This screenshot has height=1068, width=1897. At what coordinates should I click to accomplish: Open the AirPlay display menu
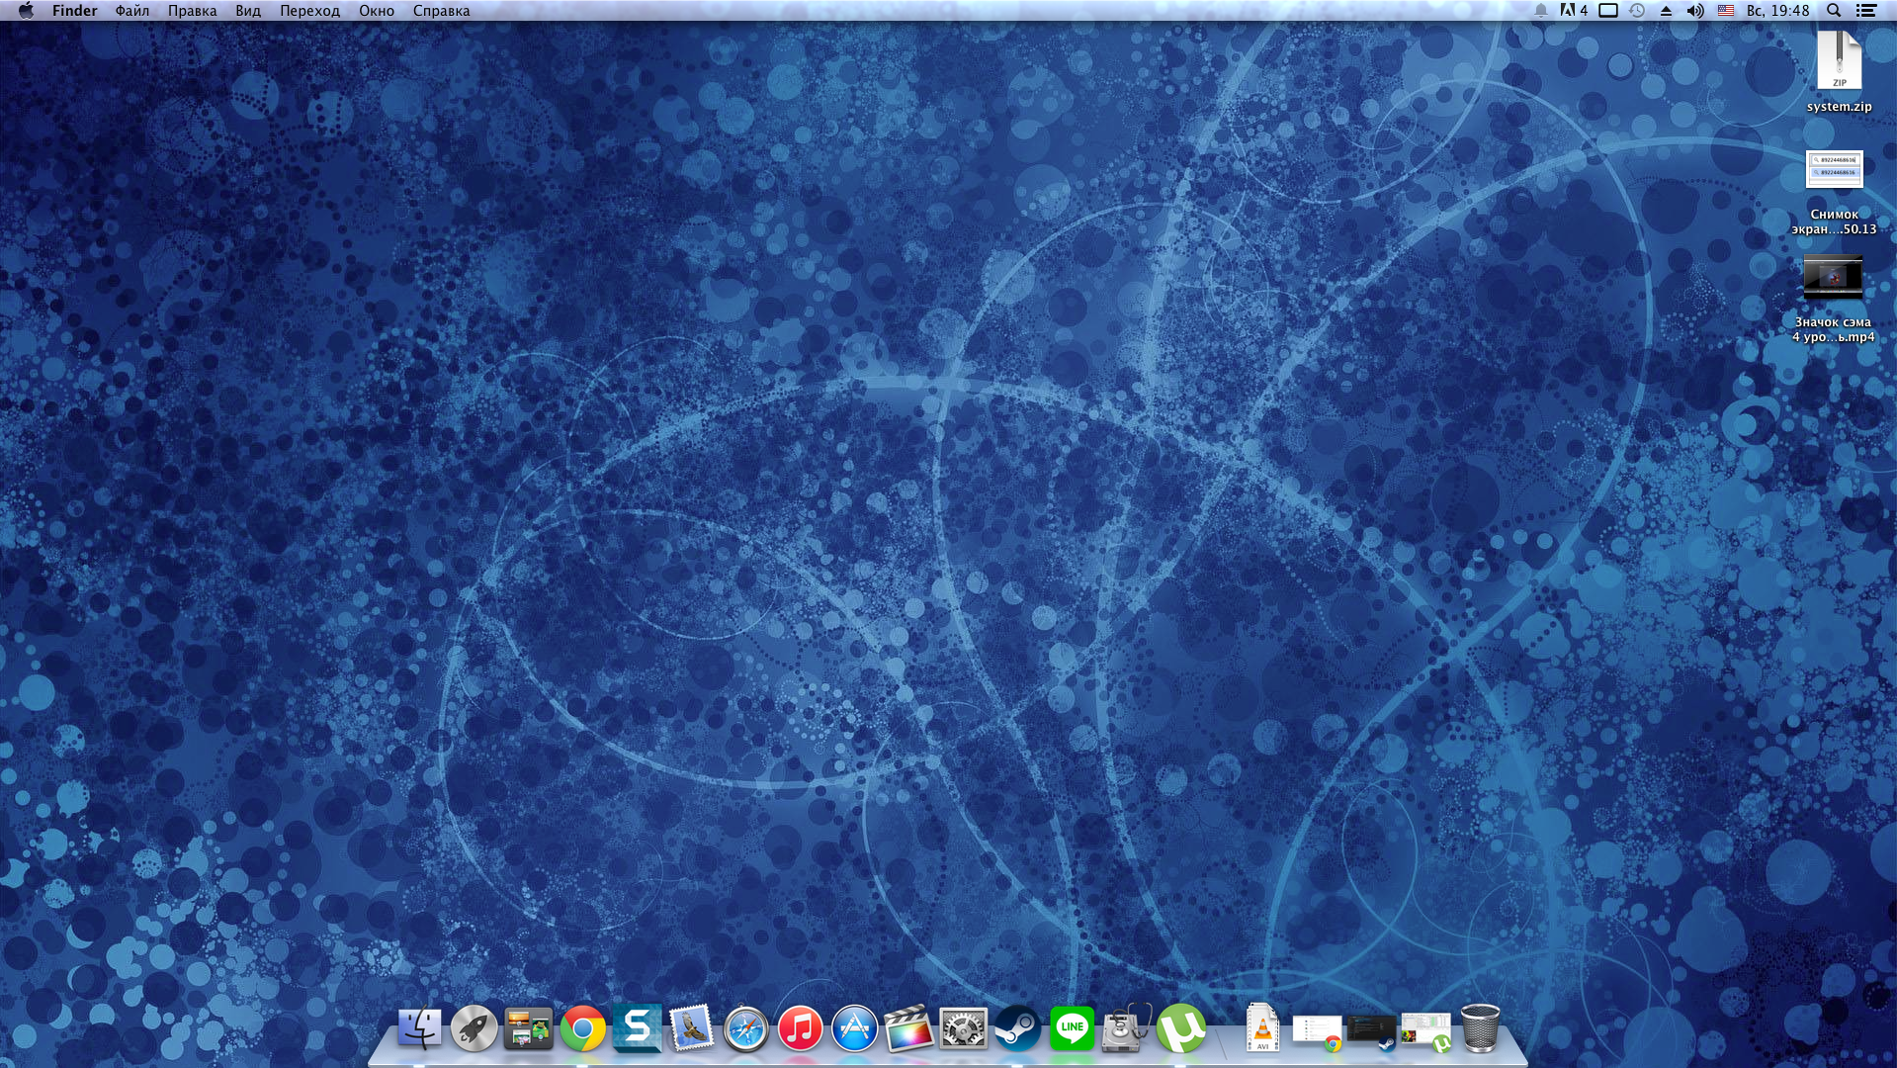click(1608, 11)
